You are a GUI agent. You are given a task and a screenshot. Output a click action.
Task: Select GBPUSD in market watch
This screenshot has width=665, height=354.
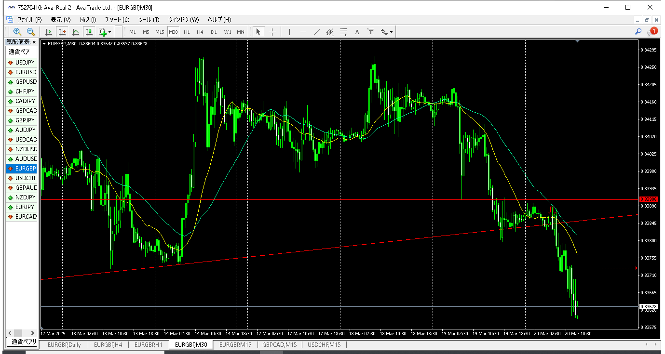[22, 82]
